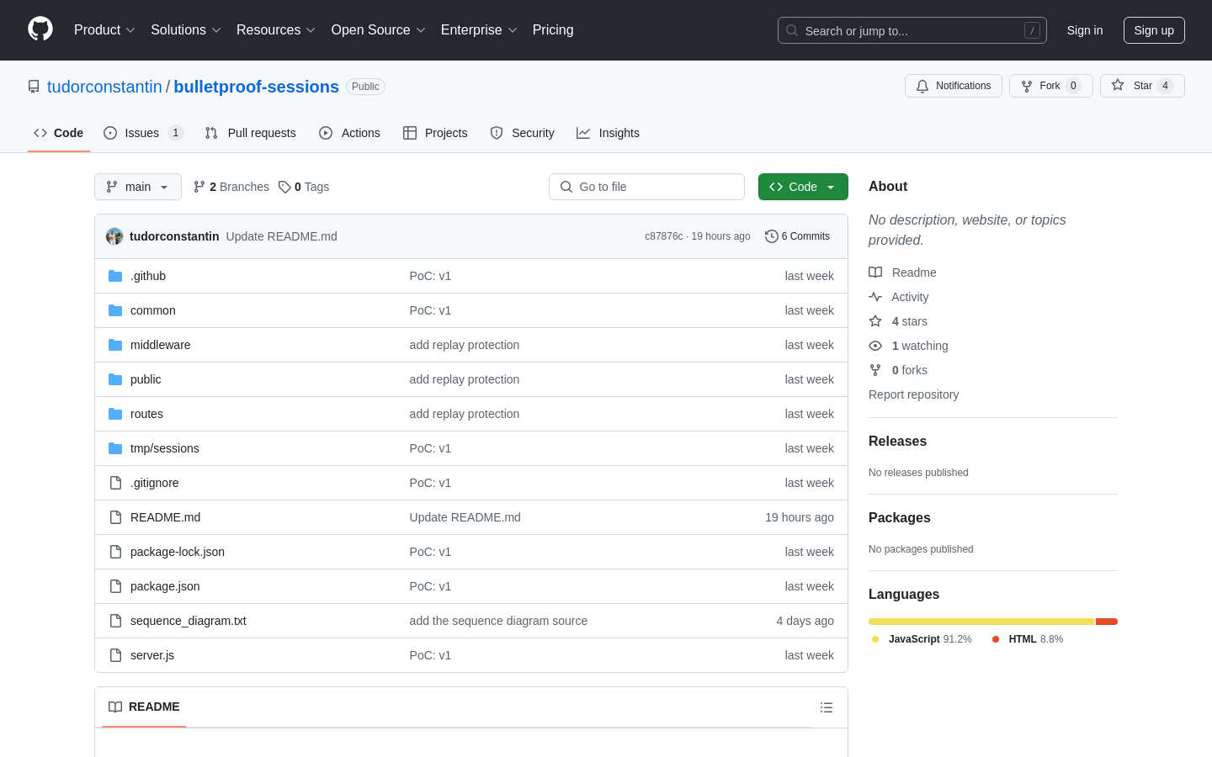The image size is (1212, 757).
Task: View the 6 Commits link
Action: coord(797,236)
